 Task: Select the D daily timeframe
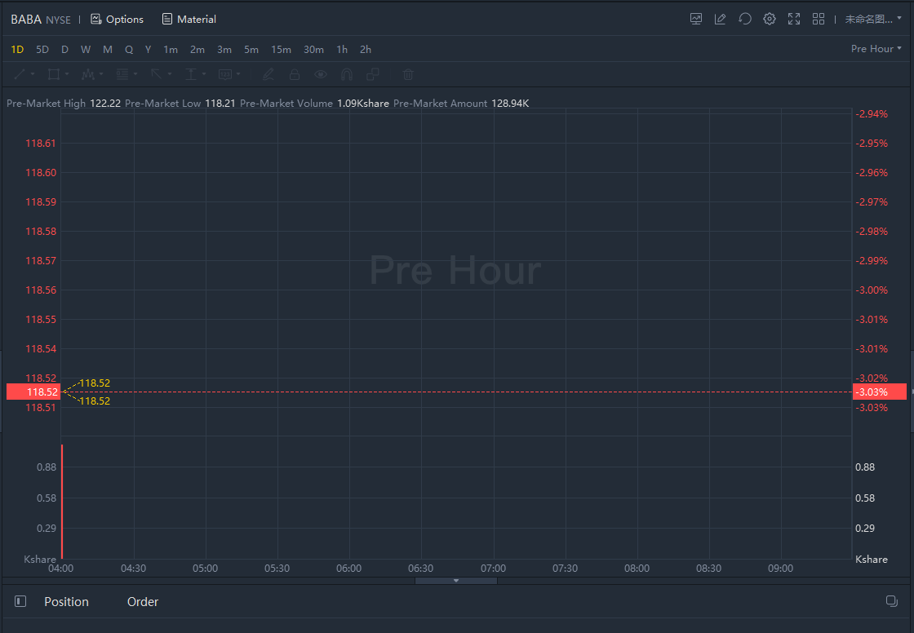pos(64,50)
